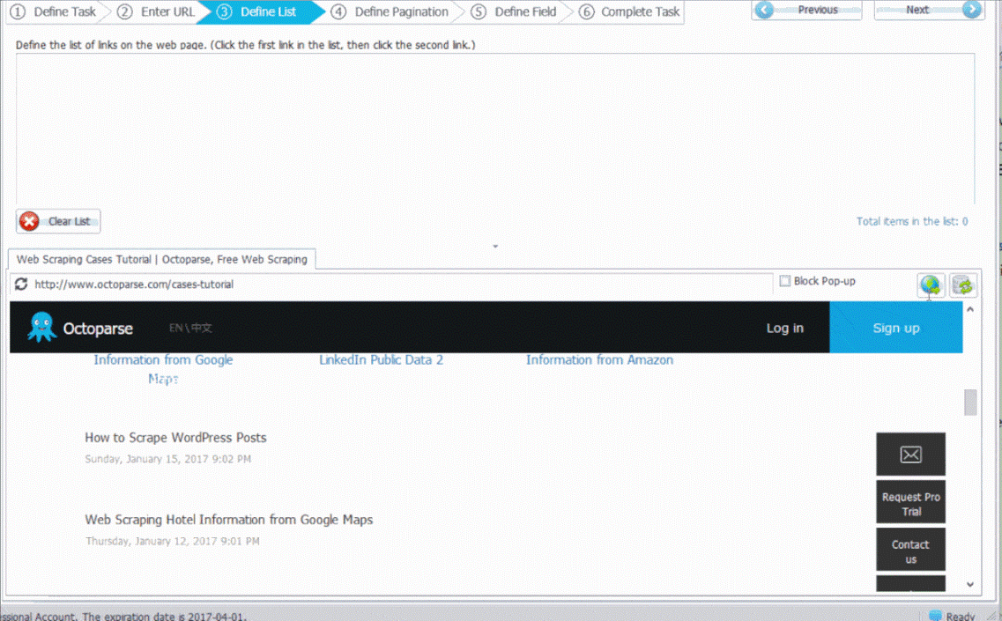Click the Clear List button
The image size is (1002, 621).
coord(58,221)
